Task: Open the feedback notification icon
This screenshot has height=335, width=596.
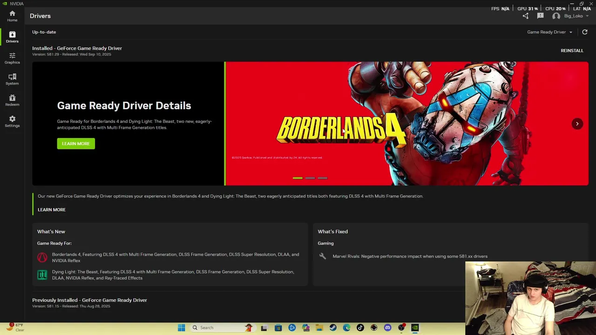Action: pyautogui.click(x=540, y=16)
